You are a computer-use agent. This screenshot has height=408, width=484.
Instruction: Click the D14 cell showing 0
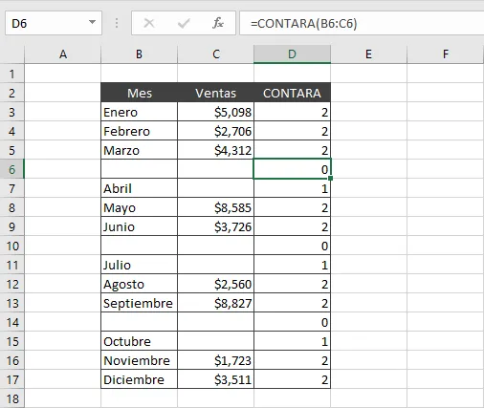(x=292, y=322)
